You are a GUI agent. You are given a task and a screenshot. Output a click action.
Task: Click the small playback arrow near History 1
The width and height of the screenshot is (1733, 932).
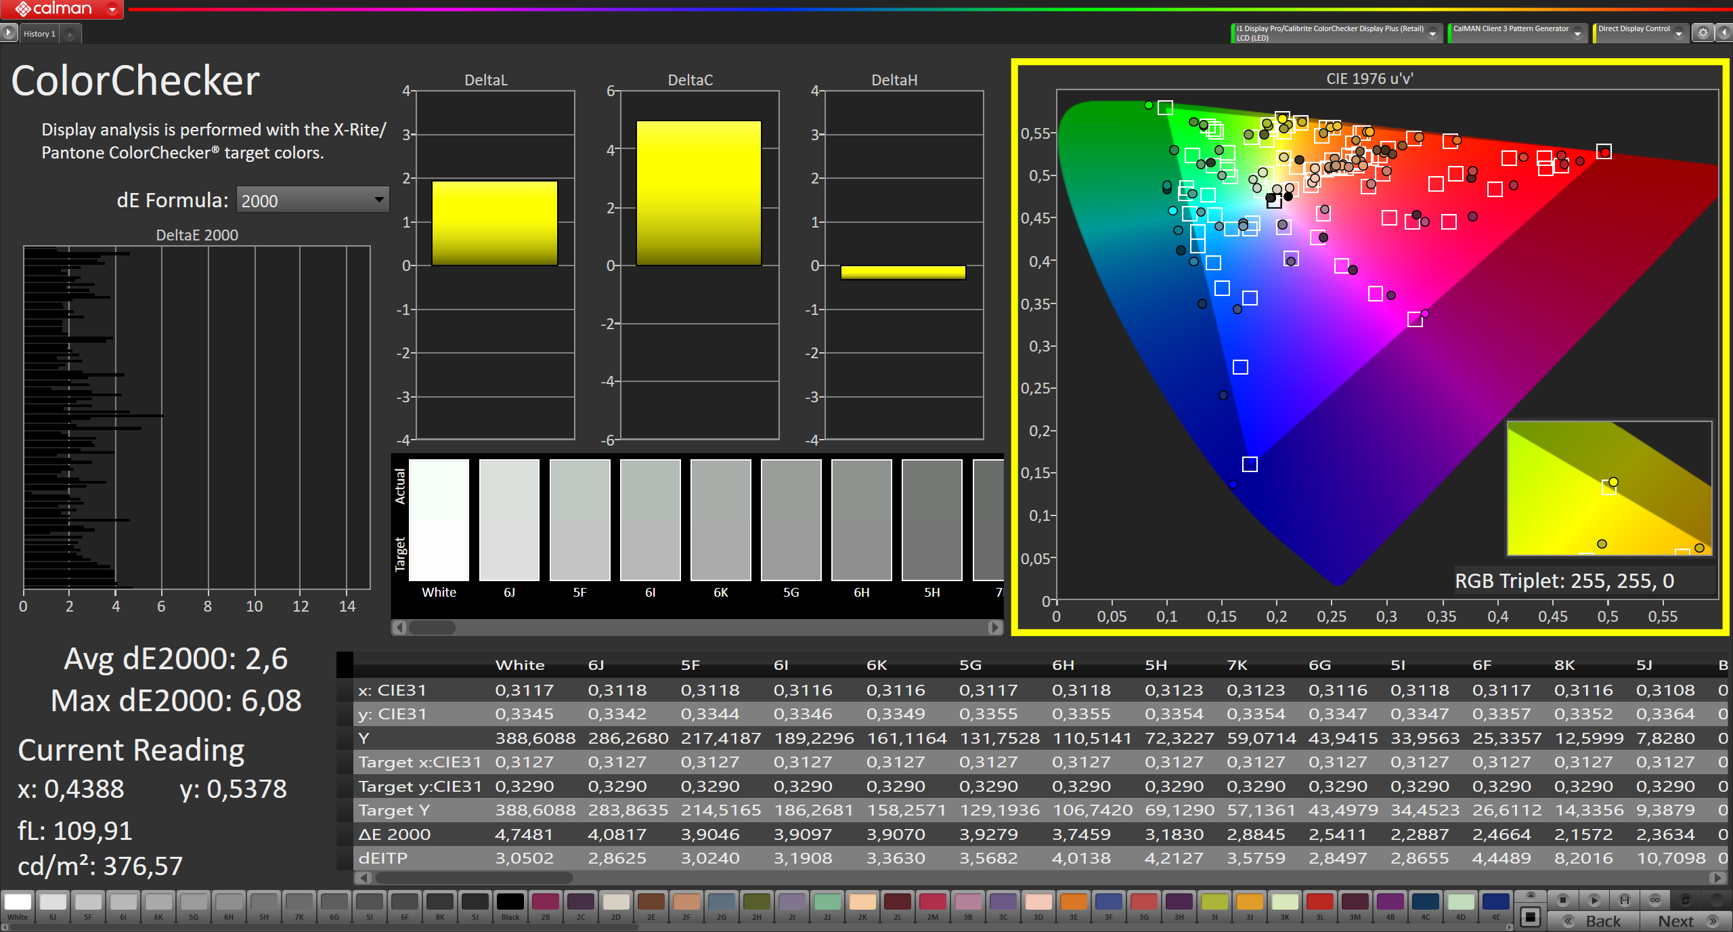(8, 32)
